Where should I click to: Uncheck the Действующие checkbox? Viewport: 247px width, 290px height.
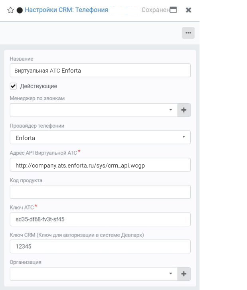13,86
